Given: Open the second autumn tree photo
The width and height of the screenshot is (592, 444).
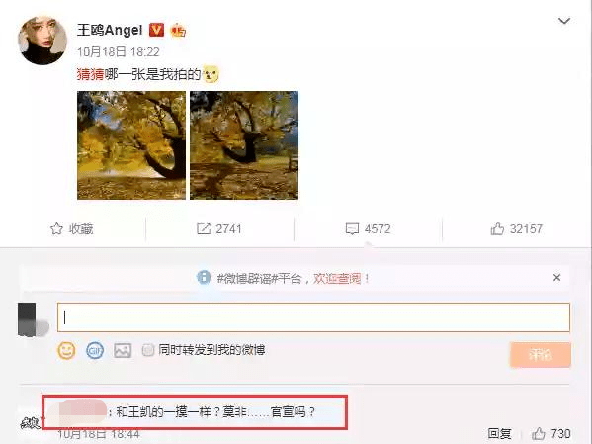Looking at the screenshot, I should (244, 145).
